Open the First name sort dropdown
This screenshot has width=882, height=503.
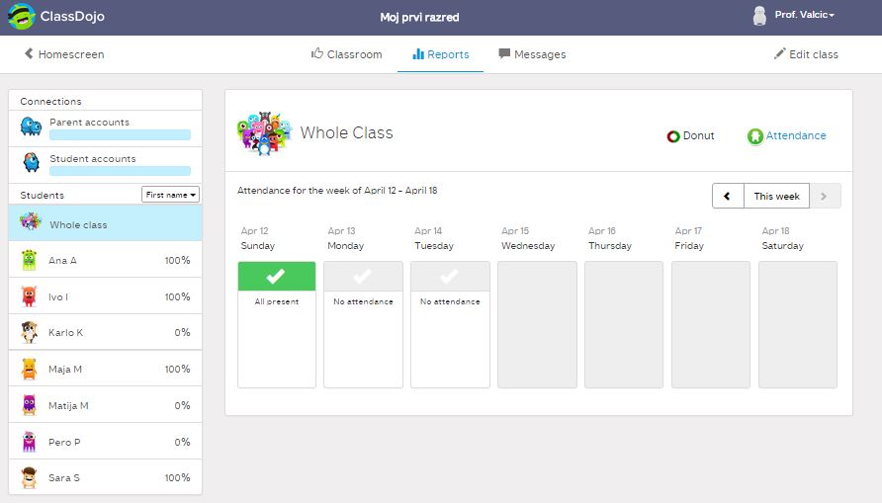click(x=170, y=196)
